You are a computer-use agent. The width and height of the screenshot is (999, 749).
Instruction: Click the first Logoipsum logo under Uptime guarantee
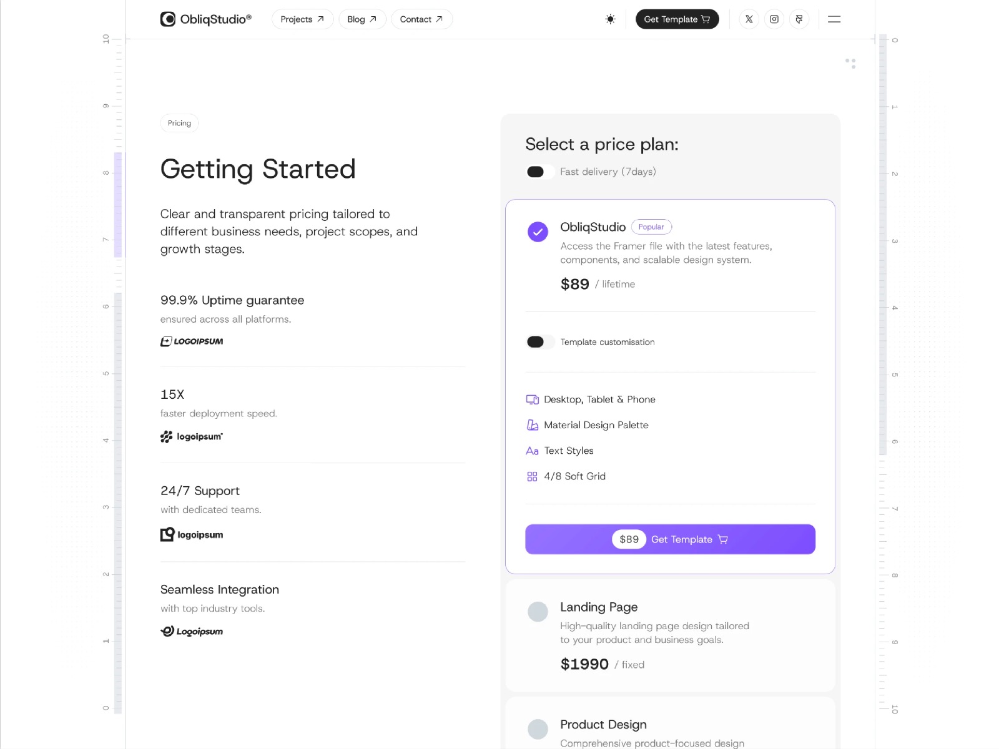[x=192, y=341]
